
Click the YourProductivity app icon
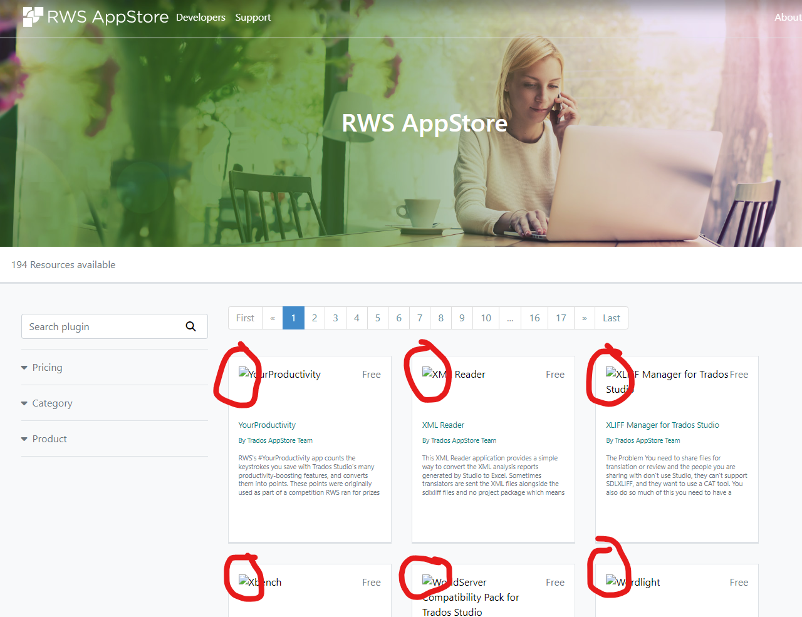coord(242,373)
